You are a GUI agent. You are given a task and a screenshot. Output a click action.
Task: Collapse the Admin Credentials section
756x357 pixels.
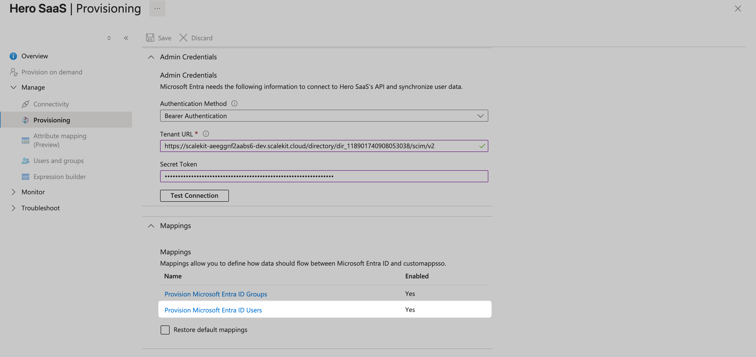click(151, 57)
